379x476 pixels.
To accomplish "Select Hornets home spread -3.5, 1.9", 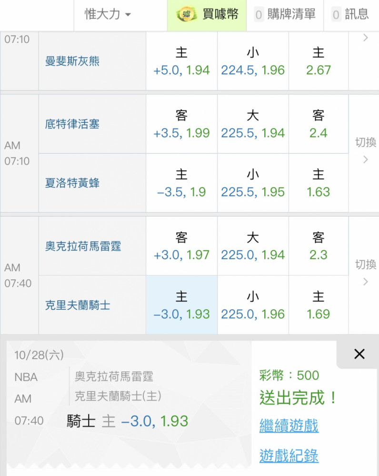I will coord(181,183).
